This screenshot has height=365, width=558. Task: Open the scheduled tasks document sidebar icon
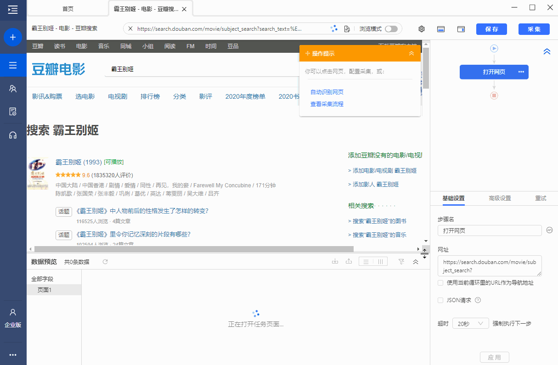click(x=13, y=112)
